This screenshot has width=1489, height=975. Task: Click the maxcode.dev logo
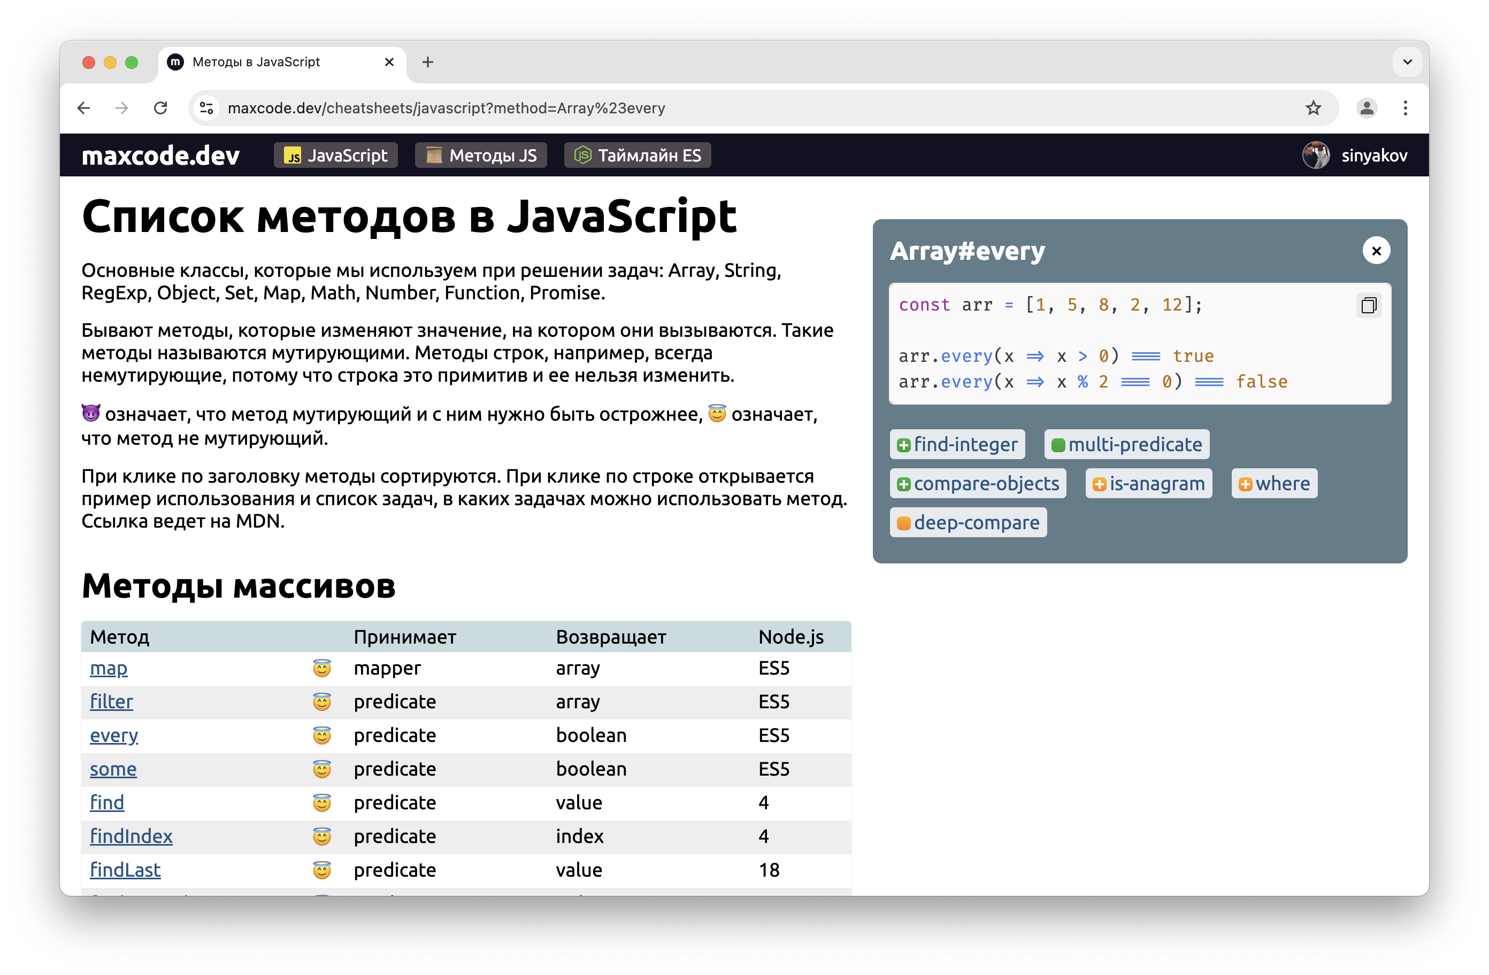(161, 155)
